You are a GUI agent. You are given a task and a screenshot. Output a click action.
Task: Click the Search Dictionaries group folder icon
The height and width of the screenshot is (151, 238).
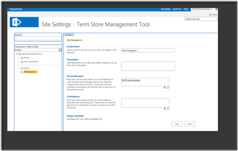coord(22,62)
